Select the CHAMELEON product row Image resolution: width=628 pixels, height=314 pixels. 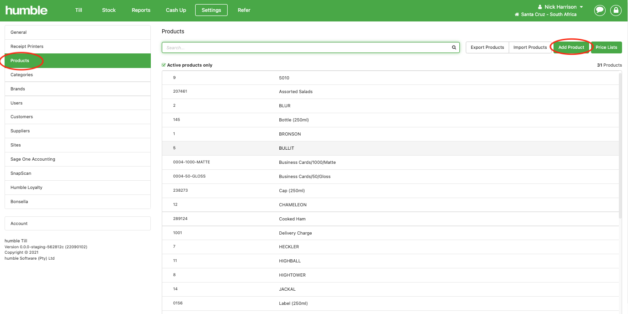click(390, 205)
